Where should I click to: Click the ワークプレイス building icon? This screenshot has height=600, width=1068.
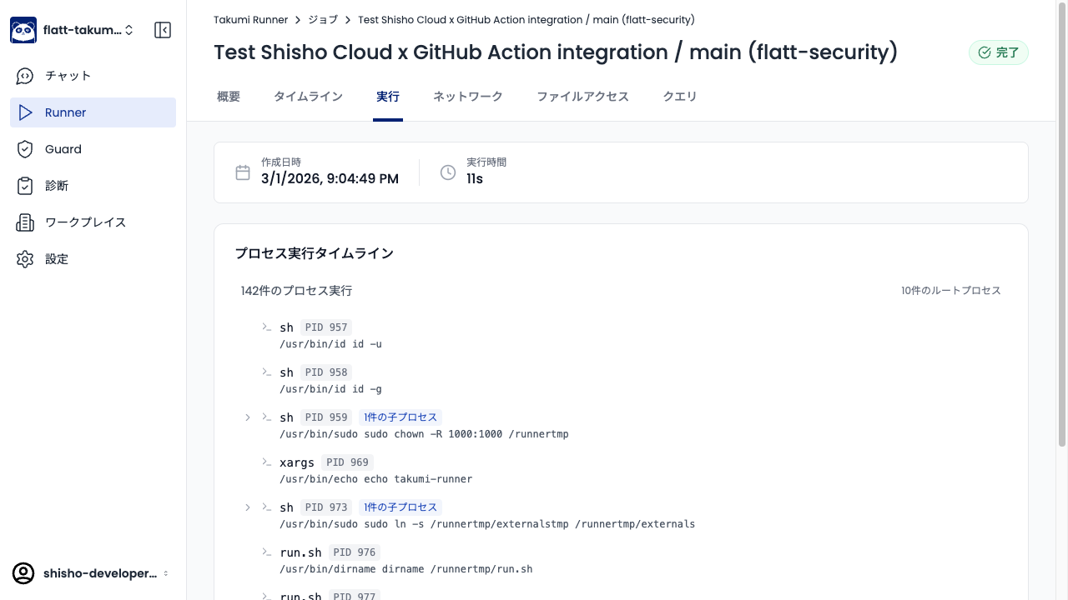point(25,222)
